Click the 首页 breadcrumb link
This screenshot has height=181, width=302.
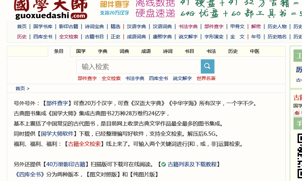tap(20, 88)
